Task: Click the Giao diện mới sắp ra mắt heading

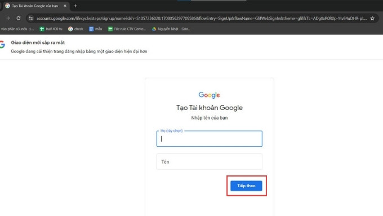Action: click(38, 42)
